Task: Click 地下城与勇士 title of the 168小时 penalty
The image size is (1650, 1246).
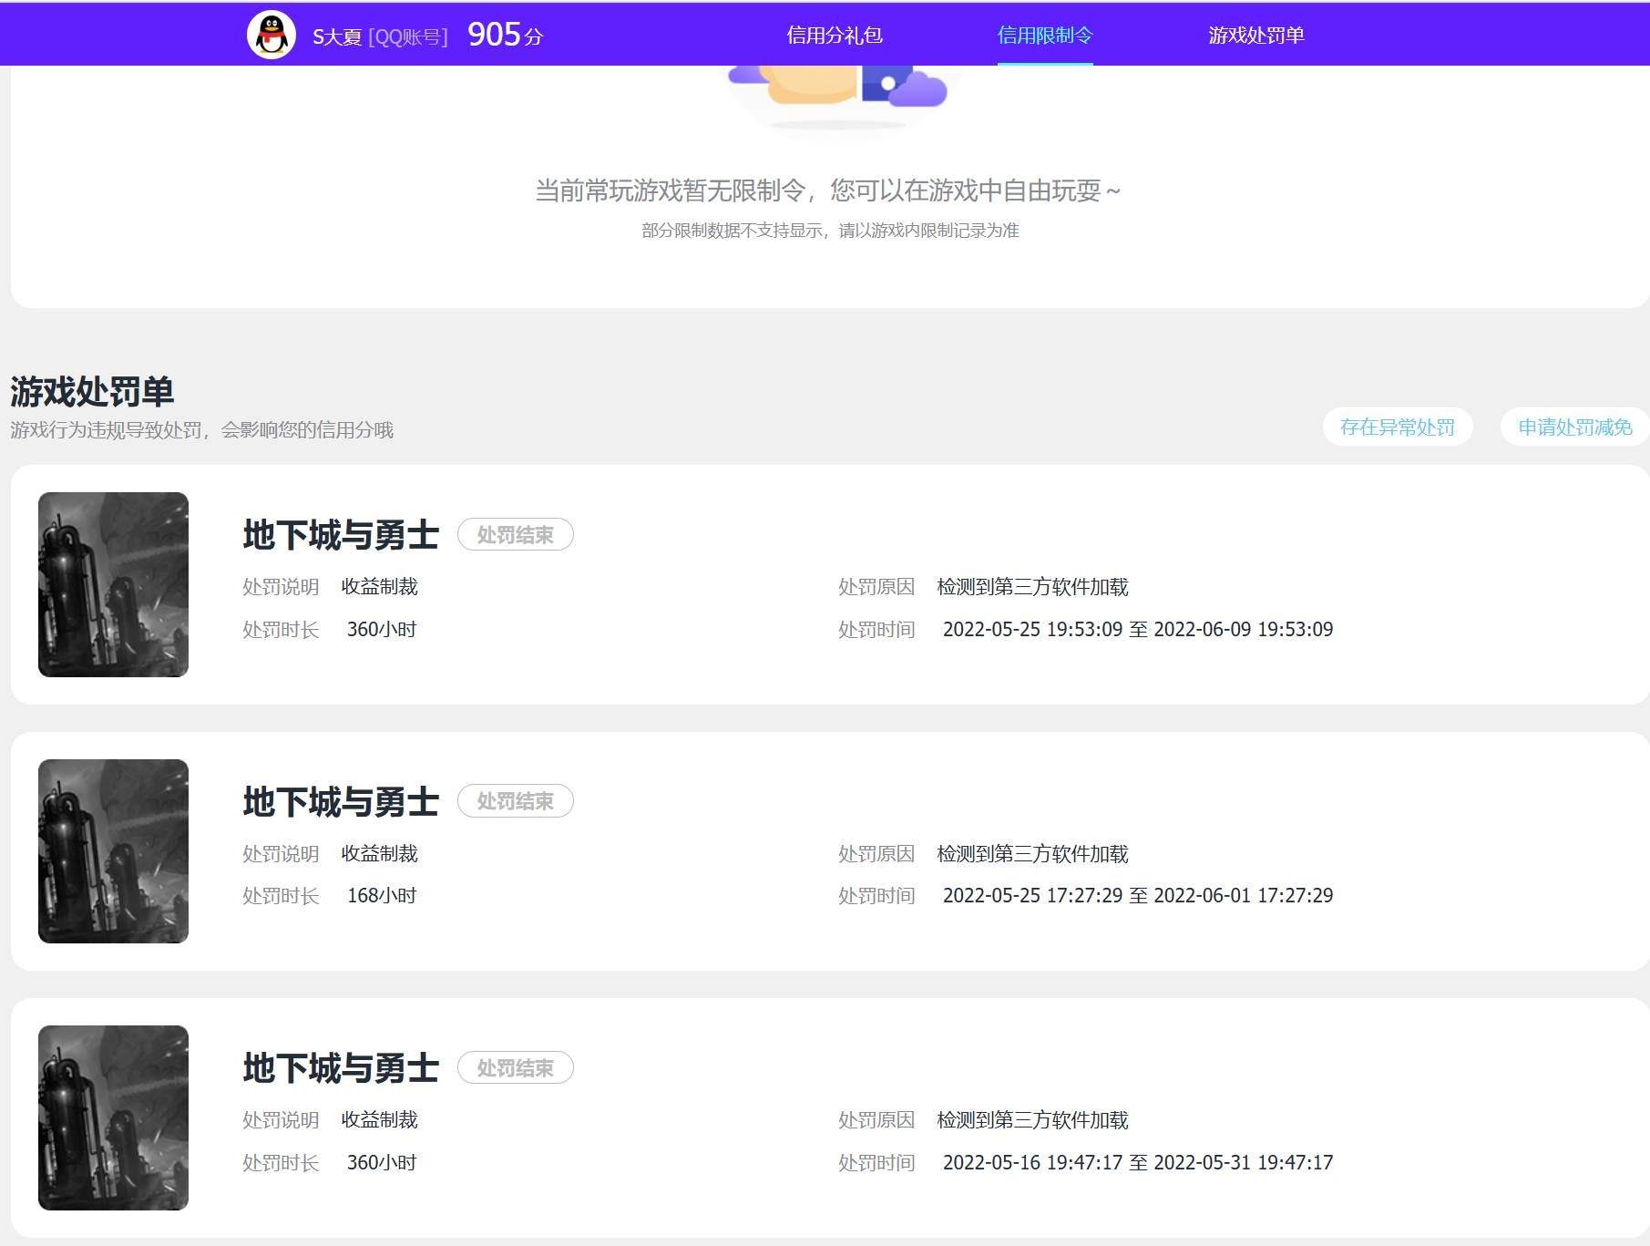Action: 341,802
